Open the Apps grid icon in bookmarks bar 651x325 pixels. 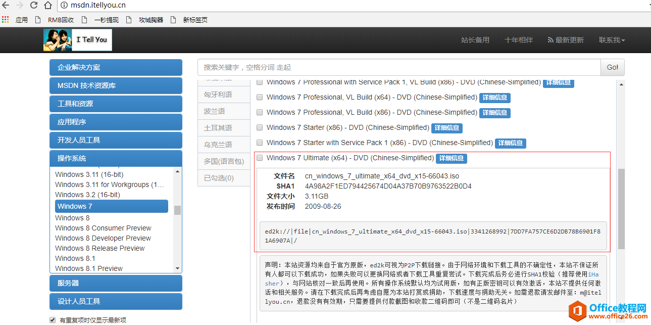[6, 20]
